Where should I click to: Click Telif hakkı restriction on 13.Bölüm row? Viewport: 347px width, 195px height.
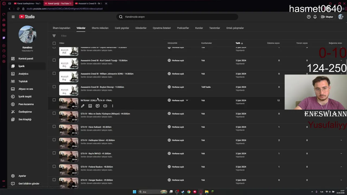(x=206, y=87)
